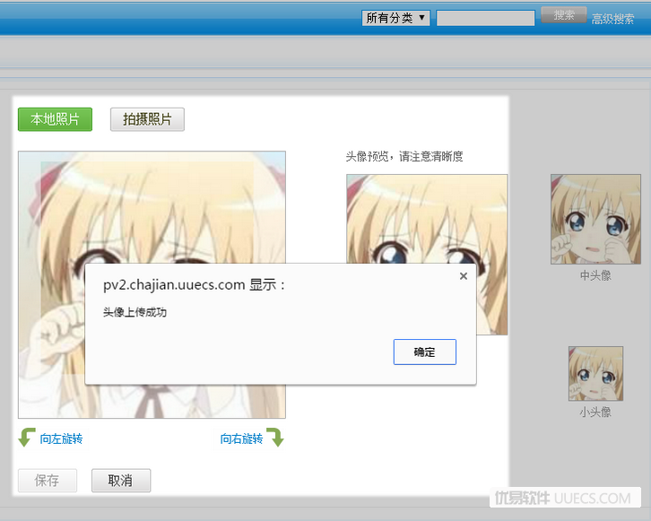Click the 确定 button in the alert dialog
651x521 pixels.
click(425, 352)
